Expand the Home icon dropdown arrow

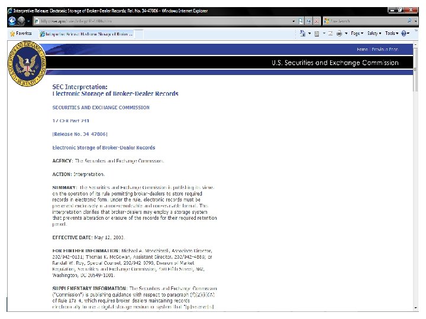point(309,33)
